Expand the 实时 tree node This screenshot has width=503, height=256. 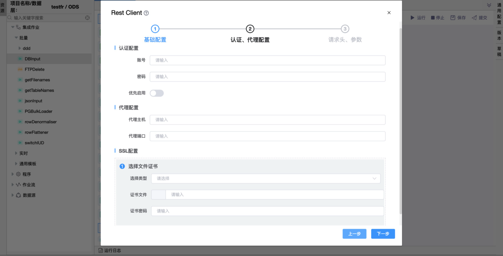16,153
